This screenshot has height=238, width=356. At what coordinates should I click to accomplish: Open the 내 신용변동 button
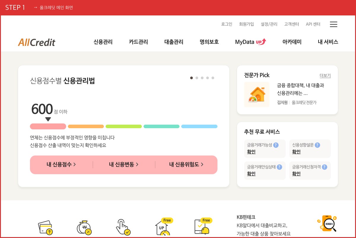pos(124,164)
